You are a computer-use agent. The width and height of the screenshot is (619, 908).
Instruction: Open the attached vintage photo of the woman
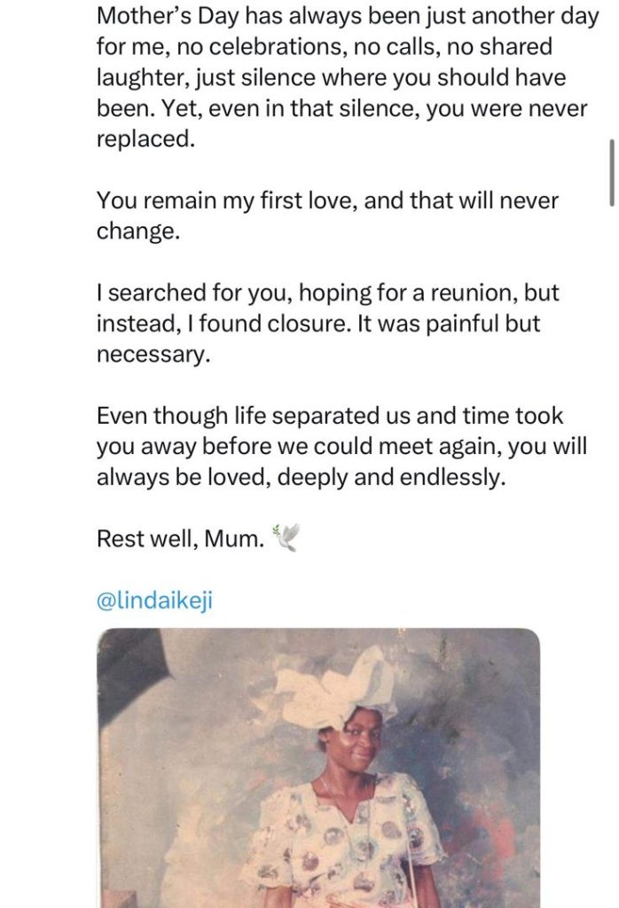317,768
